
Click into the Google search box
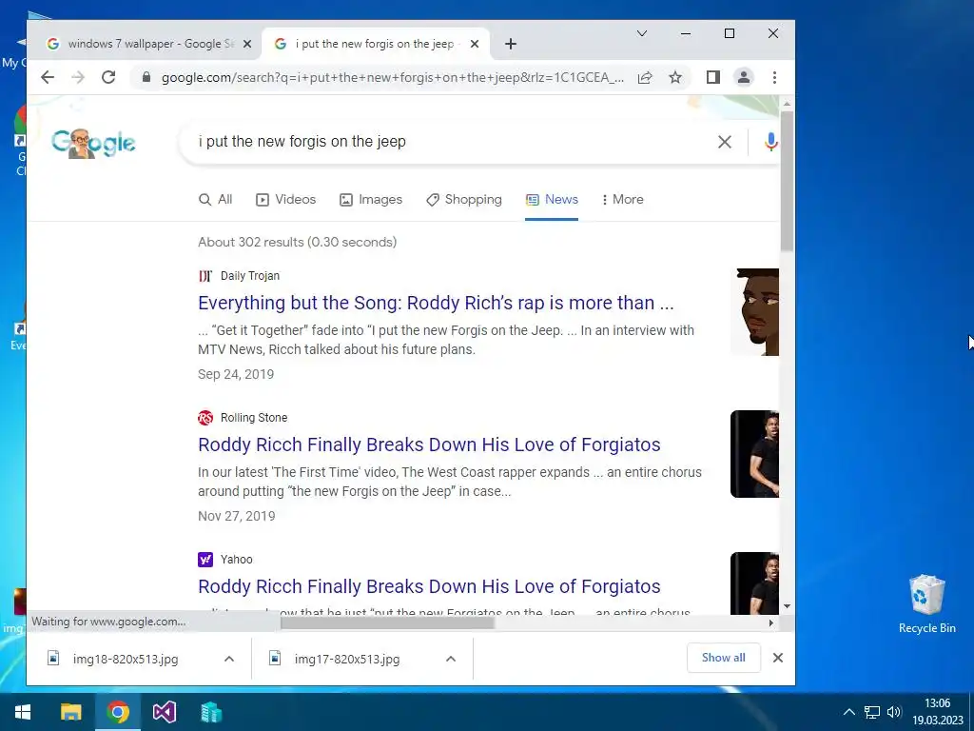pos(454,142)
